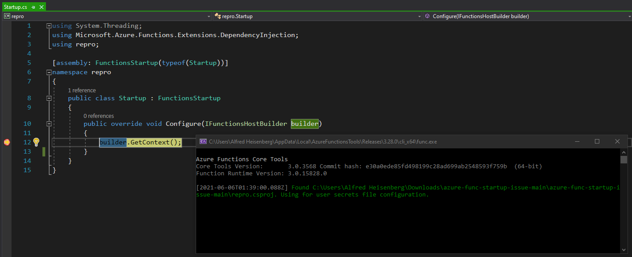Image resolution: width=632 pixels, height=257 pixels.
Task: Open the '0 references' CodeLens link
Action: click(x=98, y=116)
